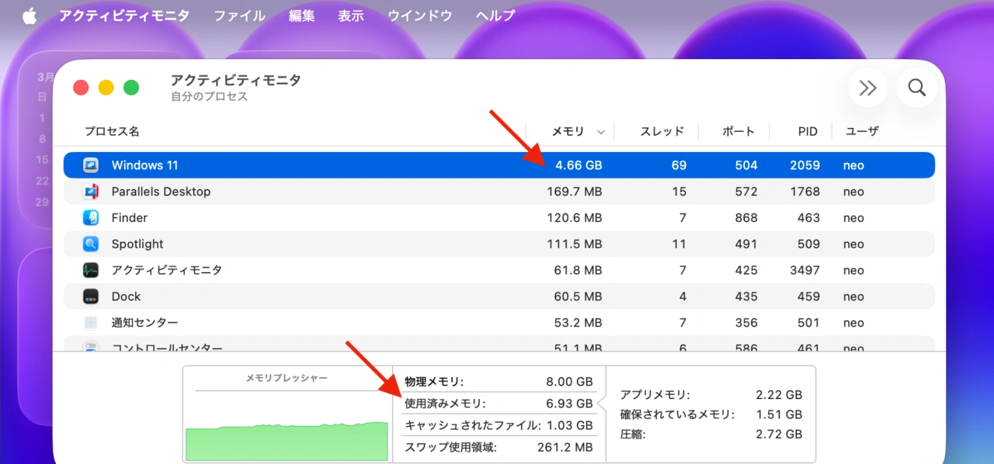994x464 pixels.
Task: Sort processes by the PID column header
Action: pos(808,131)
